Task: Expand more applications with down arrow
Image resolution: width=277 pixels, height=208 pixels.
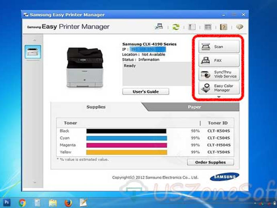Action: point(219,97)
